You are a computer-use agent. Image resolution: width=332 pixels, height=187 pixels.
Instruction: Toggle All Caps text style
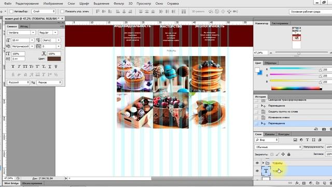point(25,66)
